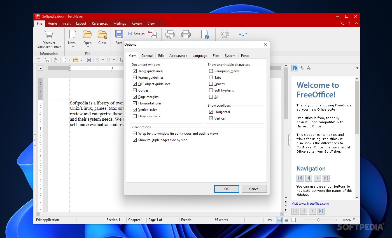Click the Print icon in the ribbon
Screen dimensions: 392x238
click(x=186, y=35)
